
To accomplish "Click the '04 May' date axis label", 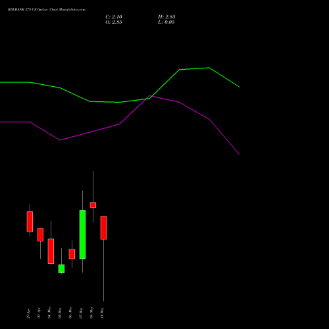I will click(49, 313).
